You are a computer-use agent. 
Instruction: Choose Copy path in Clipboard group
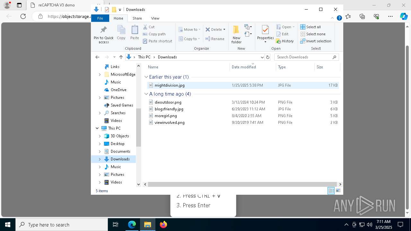click(154, 34)
